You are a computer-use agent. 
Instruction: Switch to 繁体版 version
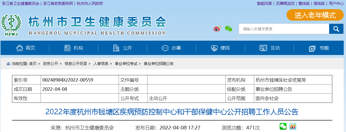[304, 3]
